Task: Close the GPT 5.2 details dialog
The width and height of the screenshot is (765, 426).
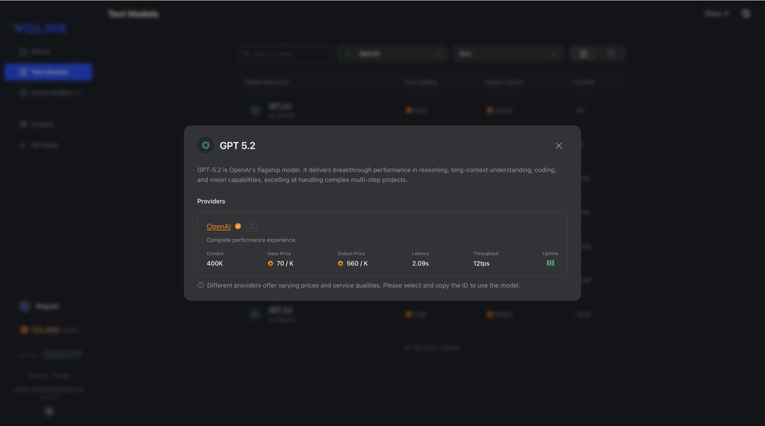Action: [x=558, y=145]
